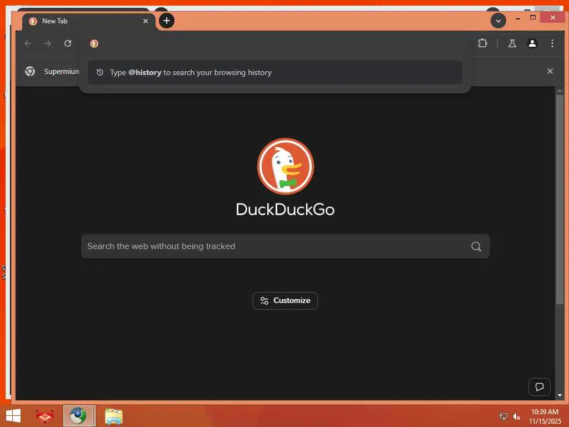This screenshot has height=427, width=569.
Task: Open the Extensions puzzle menu
Action: (482, 43)
